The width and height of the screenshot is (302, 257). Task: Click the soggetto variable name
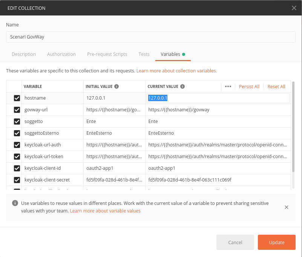[34, 122]
